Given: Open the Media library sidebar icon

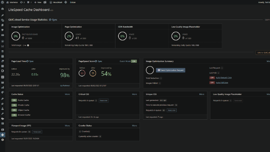Looking at the screenshot, I should click(3, 20).
